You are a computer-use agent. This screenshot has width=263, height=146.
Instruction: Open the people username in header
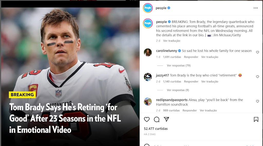point(161,8)
